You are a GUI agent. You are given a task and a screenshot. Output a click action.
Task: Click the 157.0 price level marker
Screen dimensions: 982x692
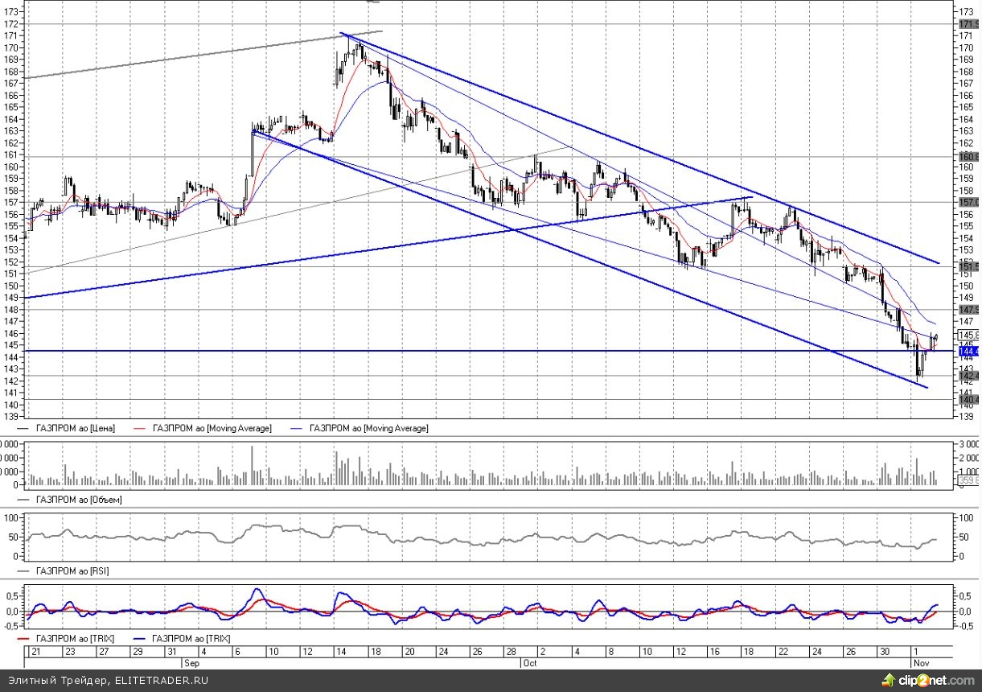point(968,202)
